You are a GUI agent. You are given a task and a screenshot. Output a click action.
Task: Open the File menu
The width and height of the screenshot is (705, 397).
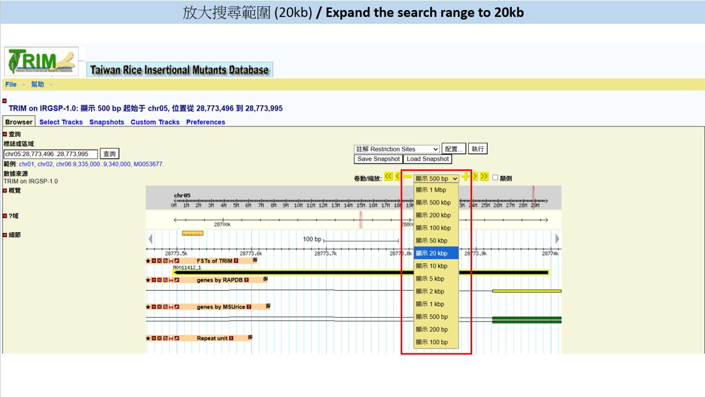(11, 84)
